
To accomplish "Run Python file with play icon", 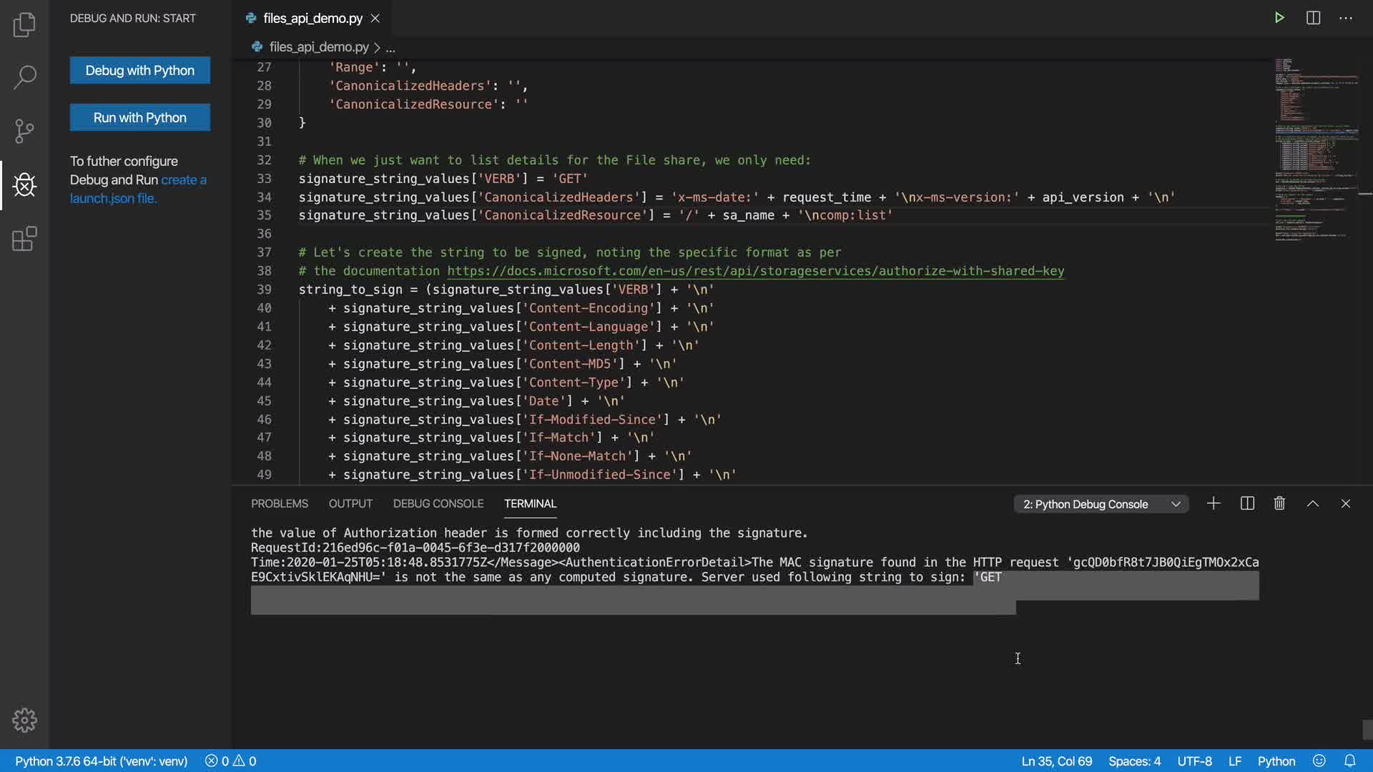I will click(x=1279, y=18).
